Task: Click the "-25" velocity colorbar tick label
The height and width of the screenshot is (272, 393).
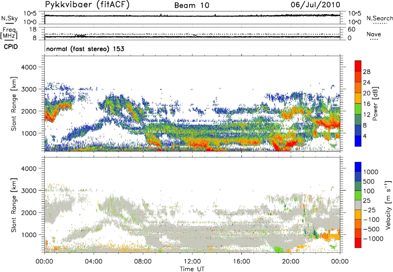Action: [x=370, y=210]
